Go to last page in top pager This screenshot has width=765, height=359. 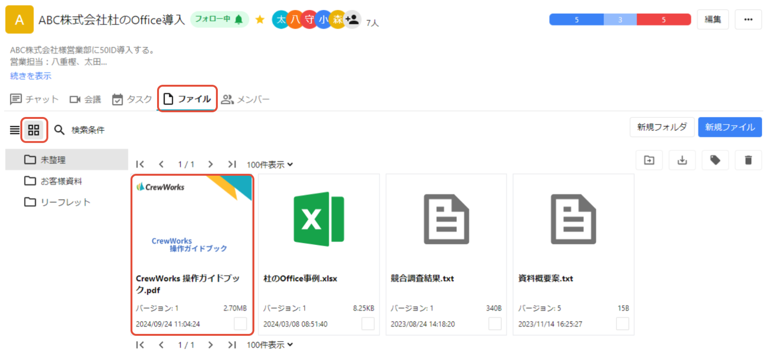pyautogui.click(x=232, y=164)
